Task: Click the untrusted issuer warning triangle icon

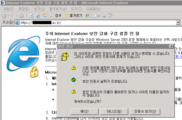Action: [x=73, y=68]
